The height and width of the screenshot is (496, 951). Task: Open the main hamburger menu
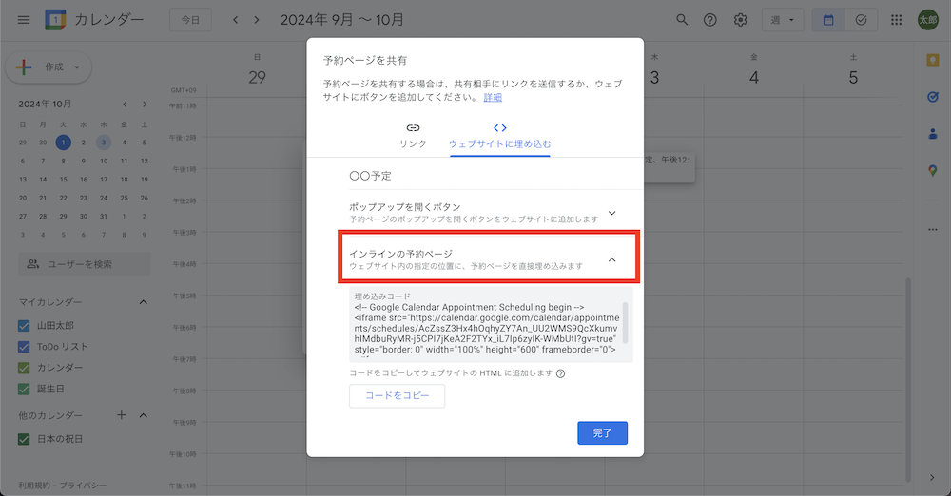[24, 20]
